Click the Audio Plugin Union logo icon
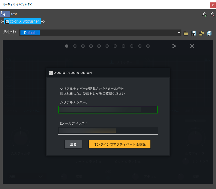Image resolution: width=216 pixels, height=189 pixels. pos(51,73)
